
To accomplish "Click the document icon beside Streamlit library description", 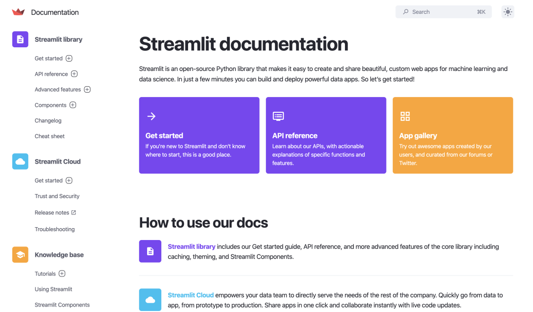I will [150, 251].
